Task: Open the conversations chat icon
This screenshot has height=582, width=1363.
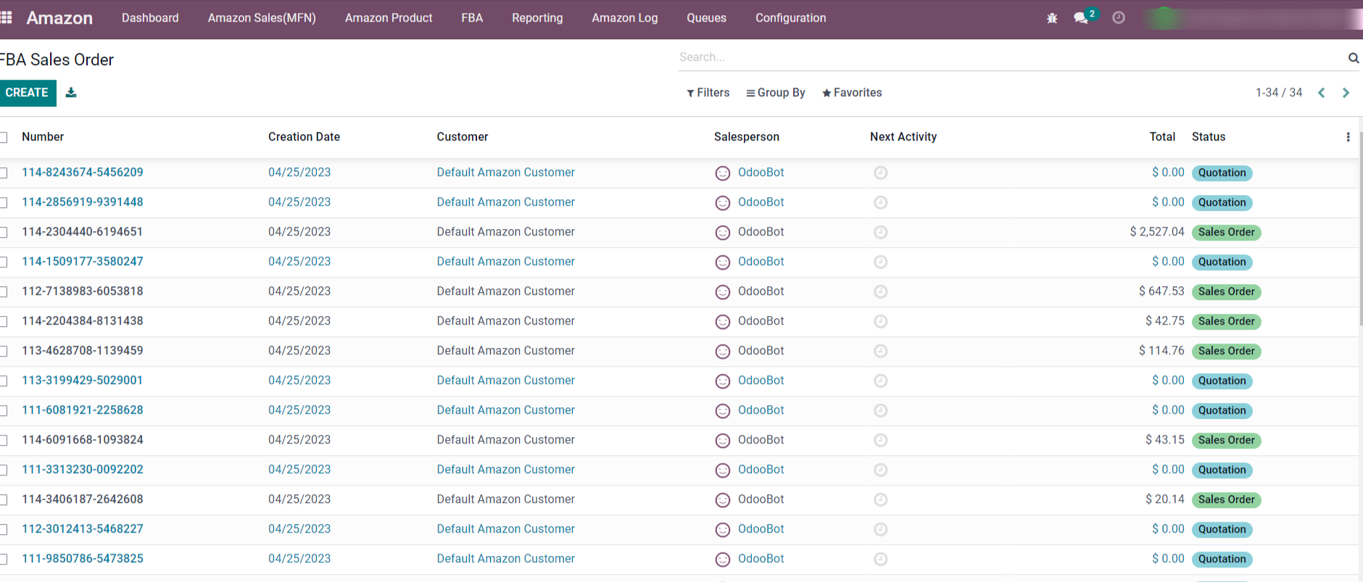Action: coord(1081,18)
